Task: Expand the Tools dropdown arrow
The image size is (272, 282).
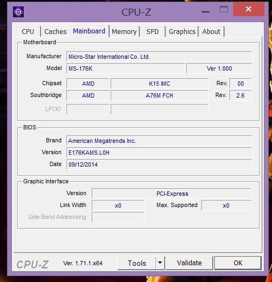Action: click(160, 263)
